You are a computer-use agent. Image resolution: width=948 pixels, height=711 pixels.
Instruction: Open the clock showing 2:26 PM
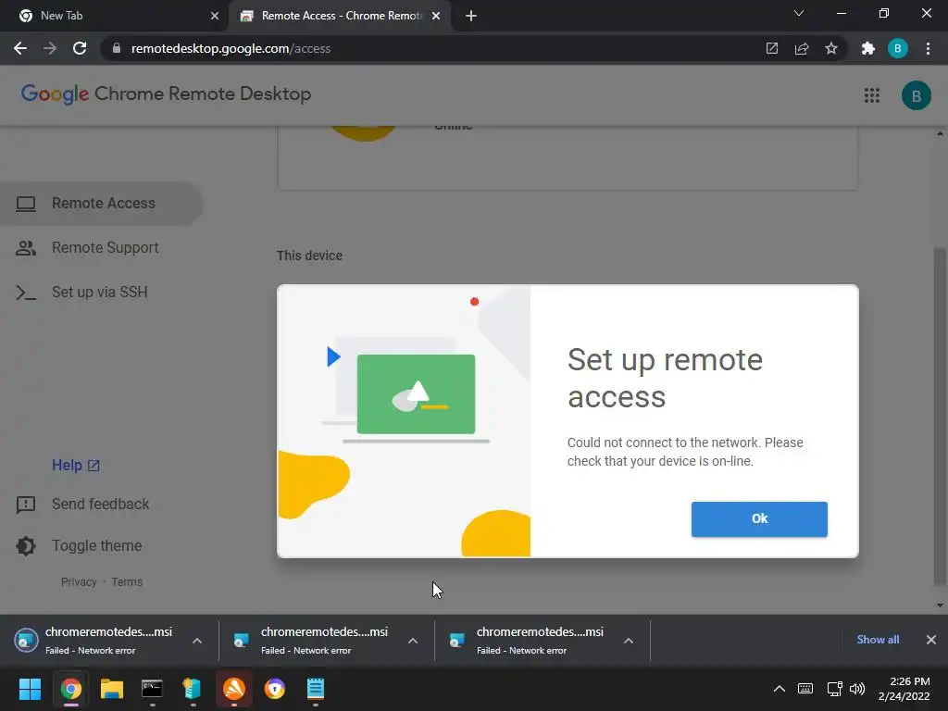904,689
